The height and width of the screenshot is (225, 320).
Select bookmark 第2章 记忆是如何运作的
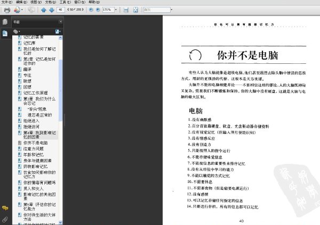pos(39,61)
